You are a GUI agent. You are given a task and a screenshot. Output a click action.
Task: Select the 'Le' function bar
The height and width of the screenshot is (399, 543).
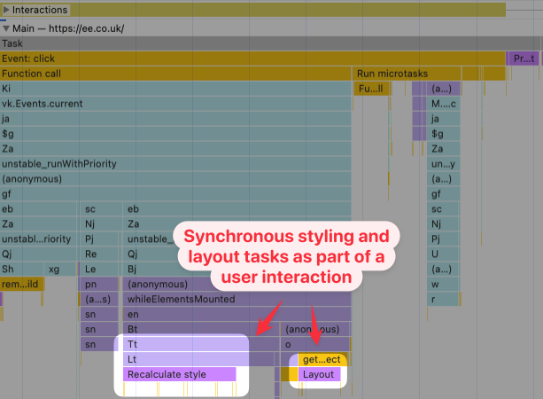99,269
